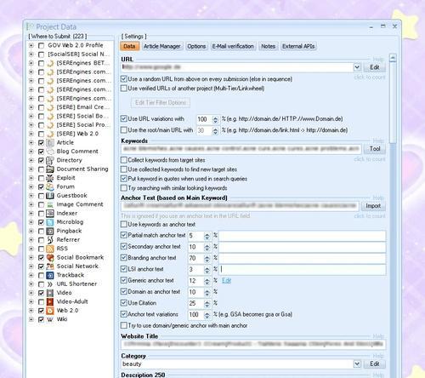
Task: Click the [SEREngines BET... spinner icon
Action: (x=50, y=63)
